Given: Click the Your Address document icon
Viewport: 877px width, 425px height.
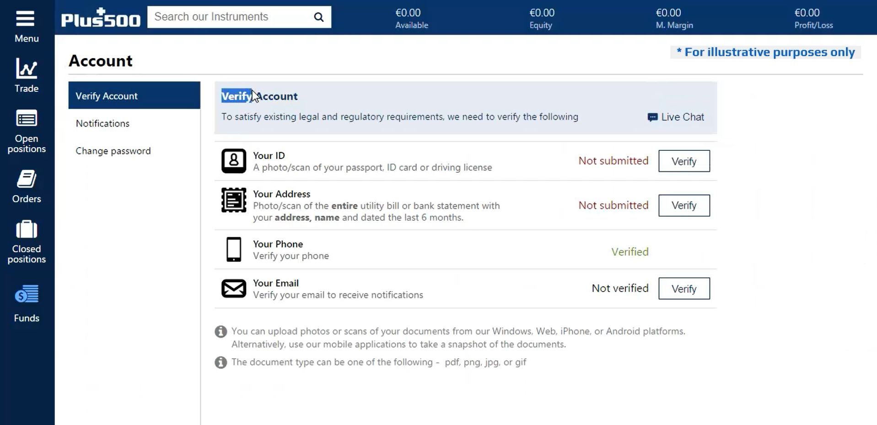Looking at the screenshot, I should click(x=234, y=200).
